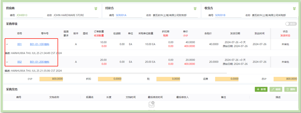Click the horizontal scrollbar under line items
The image size is (301, 113).
coord(116,73)
